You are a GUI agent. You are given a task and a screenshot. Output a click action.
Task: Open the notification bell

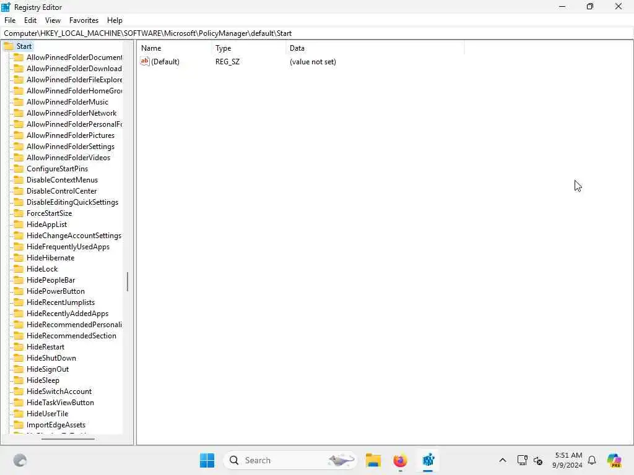coord(592,460)
